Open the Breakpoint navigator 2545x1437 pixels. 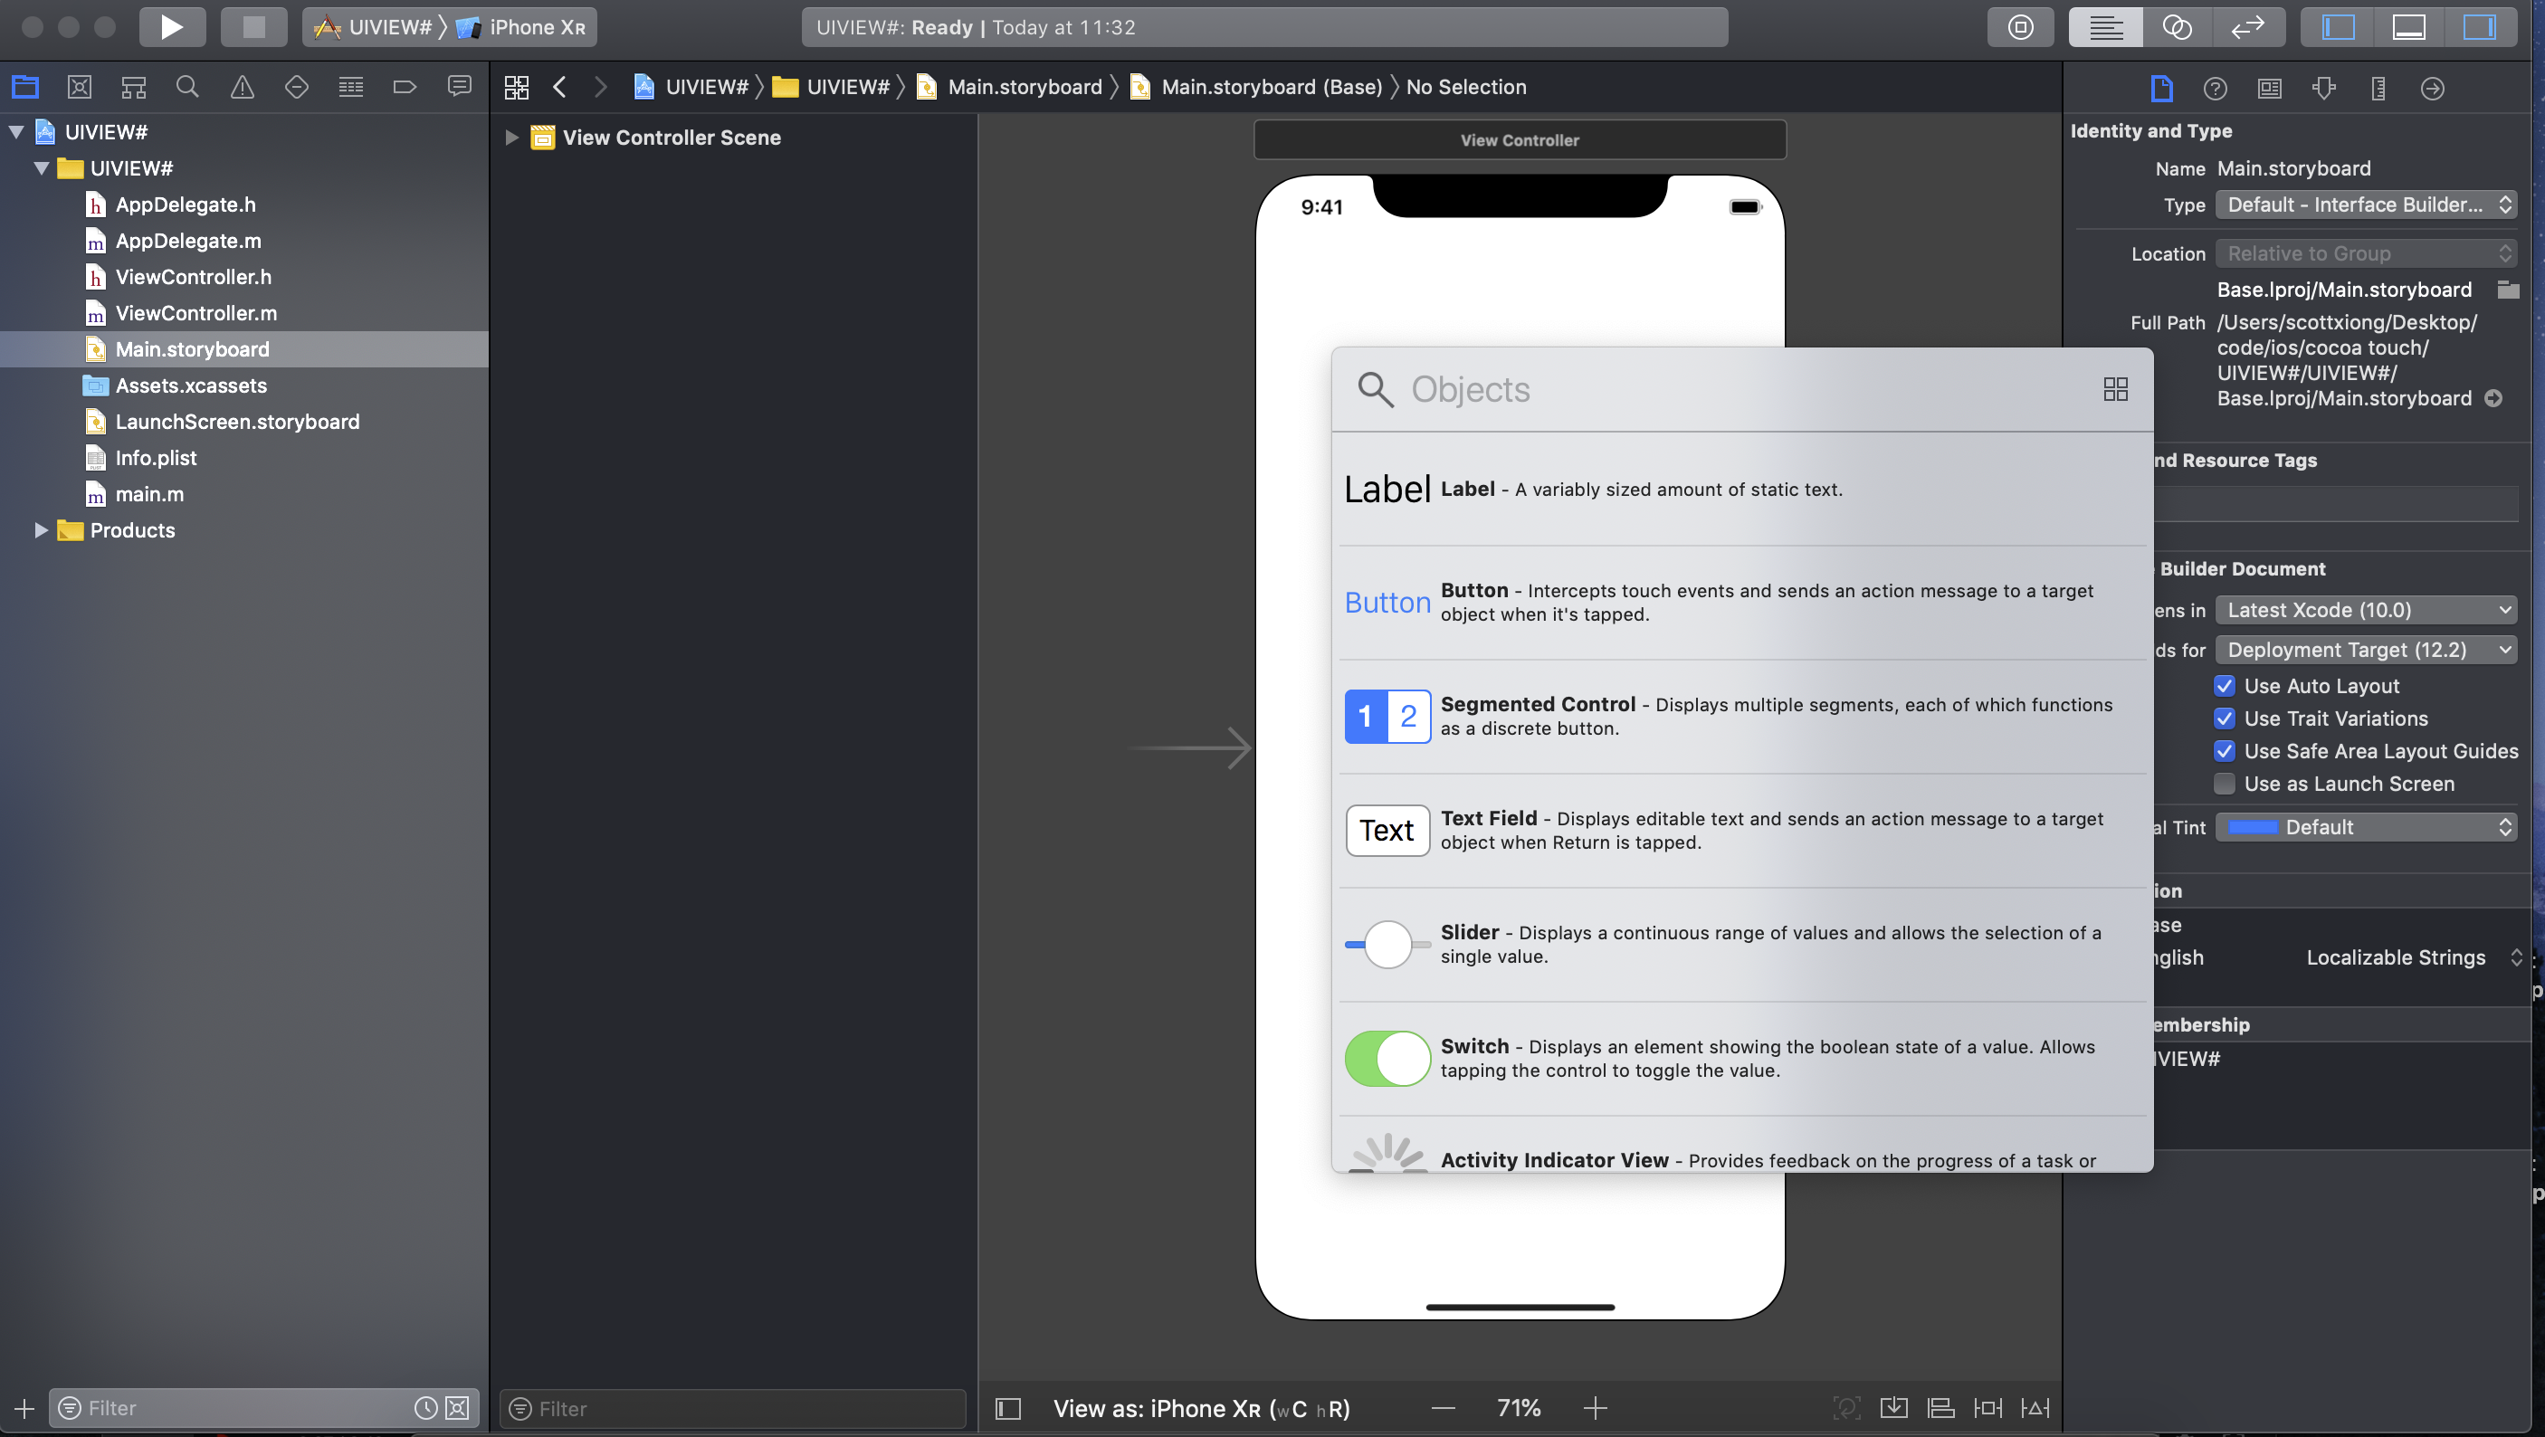coord(405,87)
